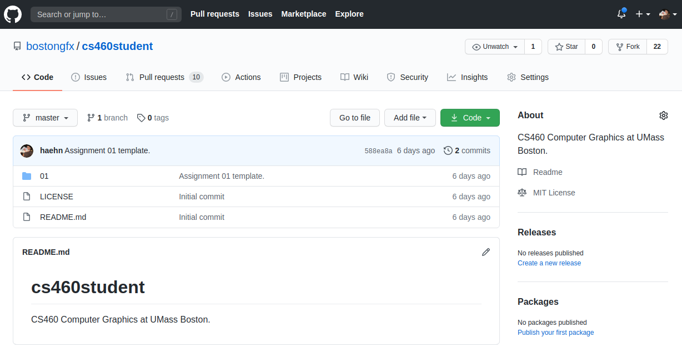Switch to the Projects tab
This screenshot has width=682, height=362.
tap(300, 77)
